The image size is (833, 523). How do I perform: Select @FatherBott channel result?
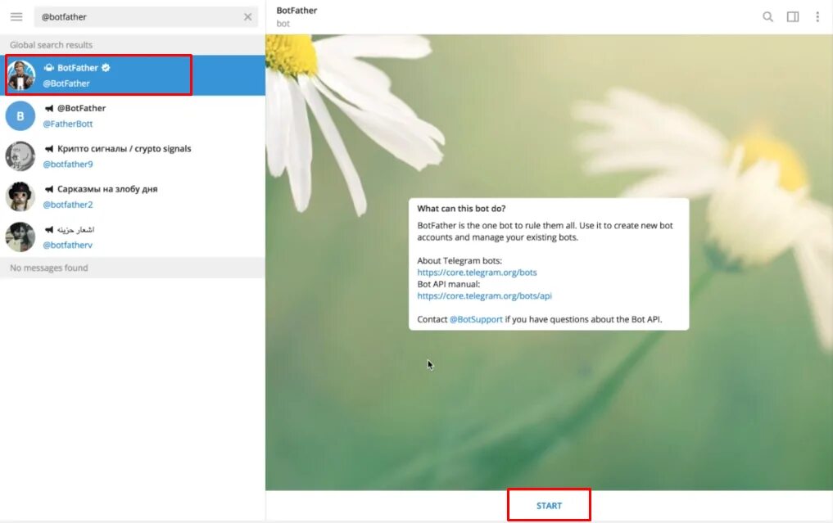[x=133, y=115]
